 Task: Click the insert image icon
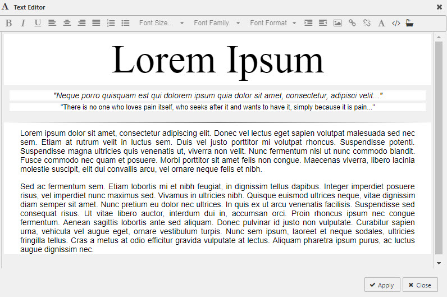pyautogui.click(x=337, y=23)
